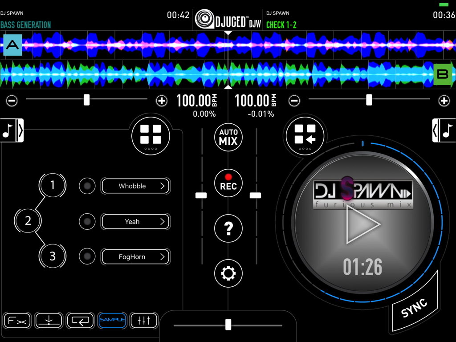Click the help question mark icon
This screenshot has width=456, height=342.
tap(228, 228)
